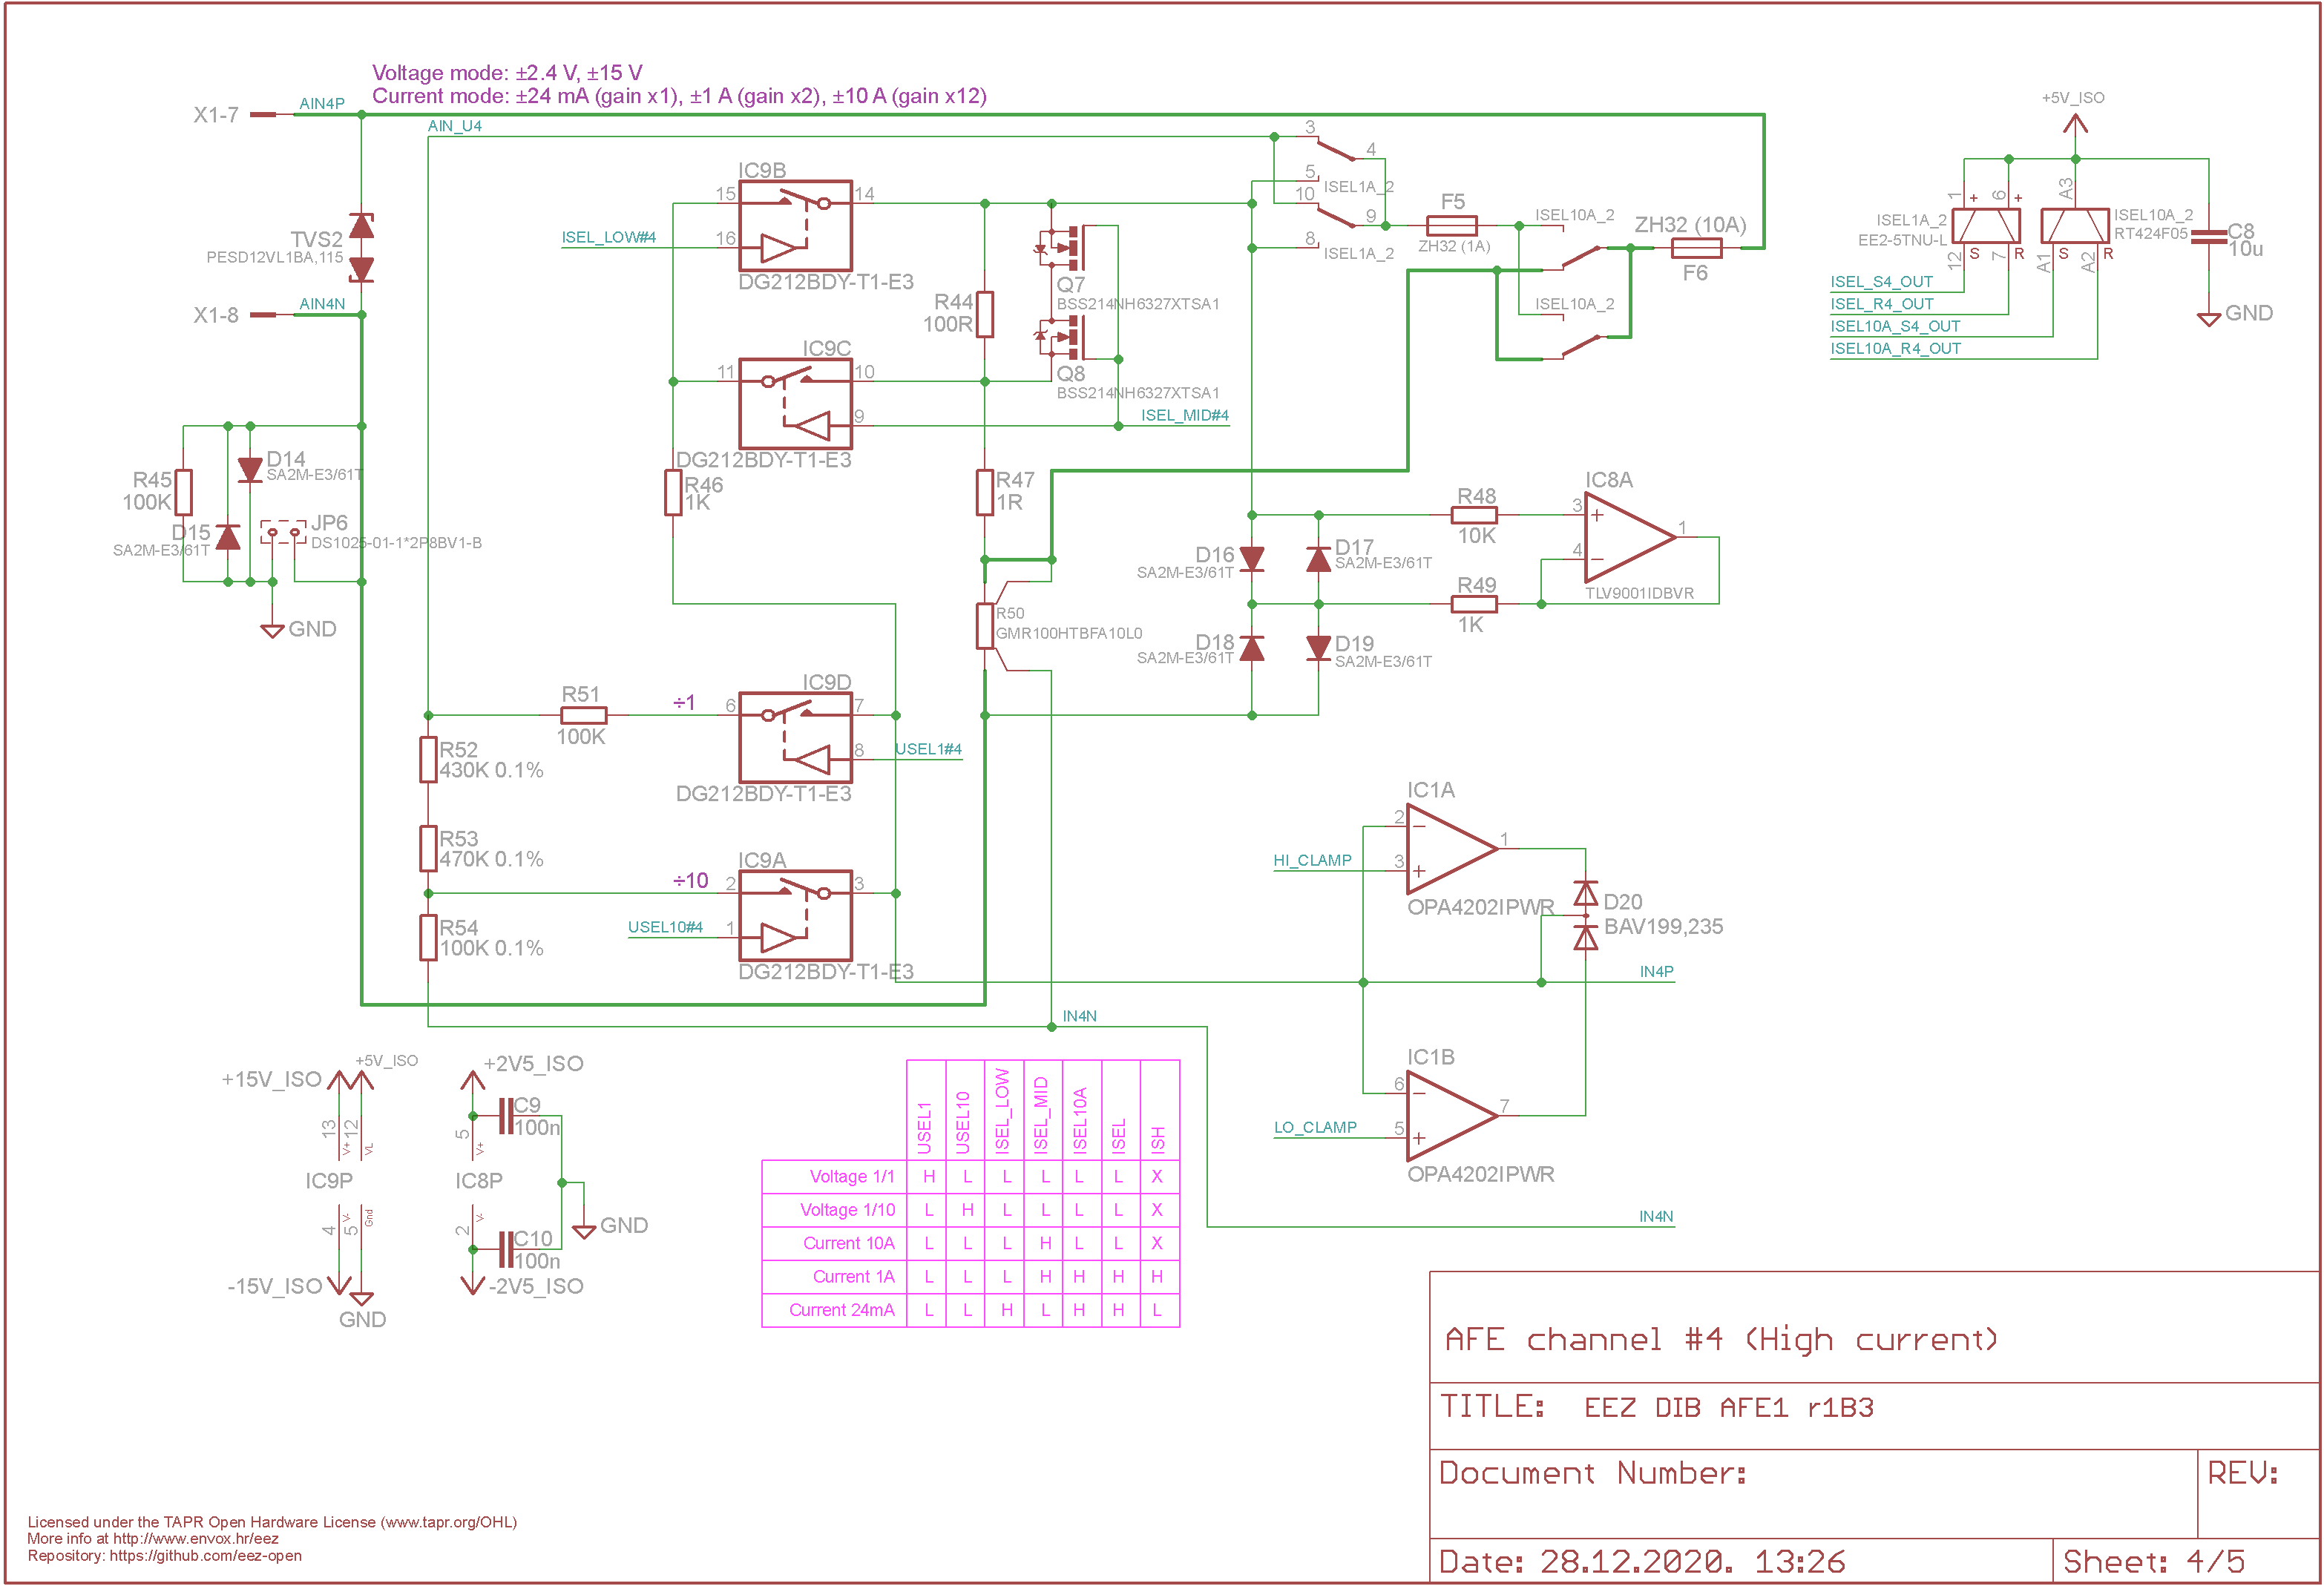Click the R50 shunt resistor
2324x1589 pixels.
point(985,626)
